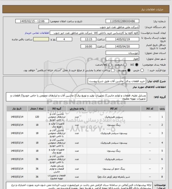Select the متوسط purchase type radio
This screenshot has width=172, height=189.
point(129,70)
